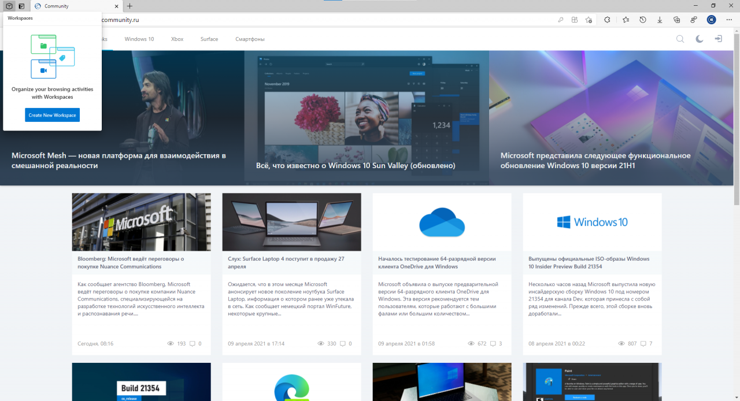Click the date 'Сегодня, 08:16'

(95, 344)
